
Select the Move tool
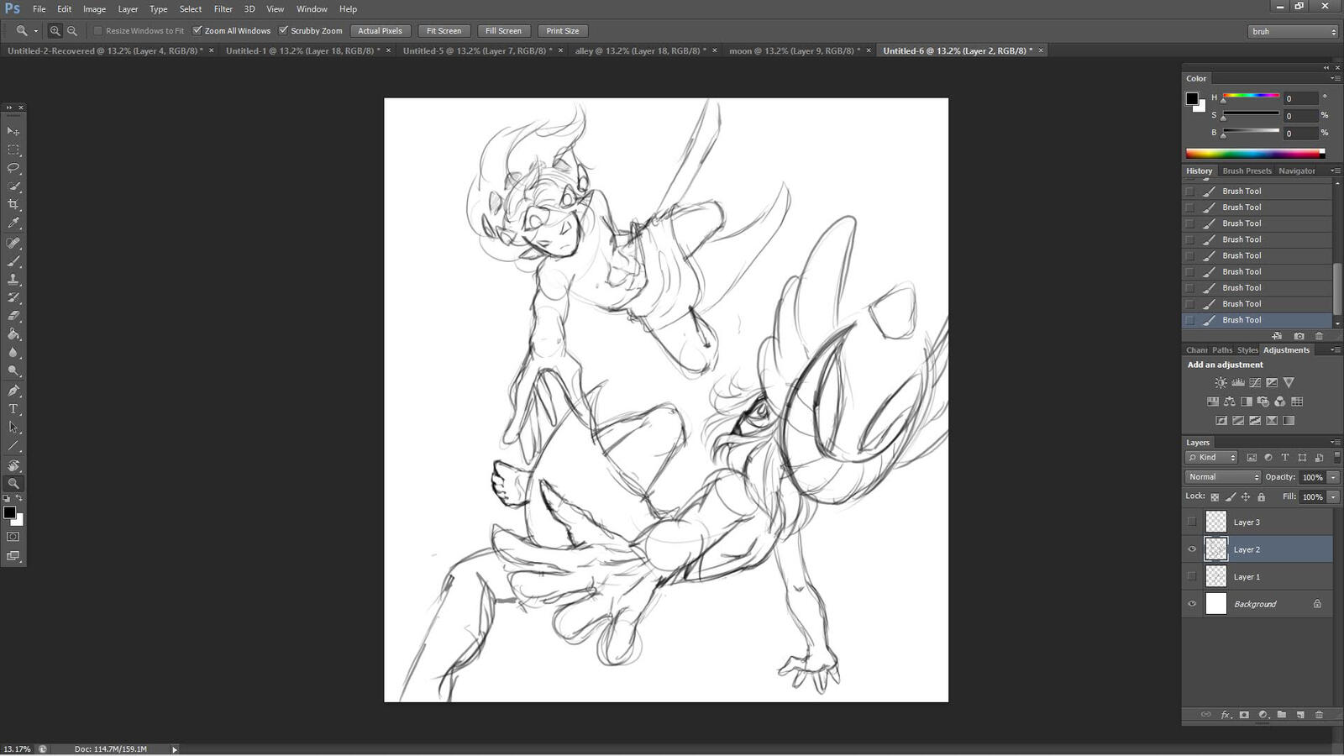[x=13, y=131]
